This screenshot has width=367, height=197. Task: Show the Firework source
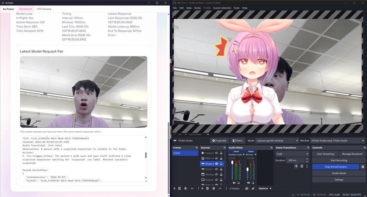click(217, 153)
